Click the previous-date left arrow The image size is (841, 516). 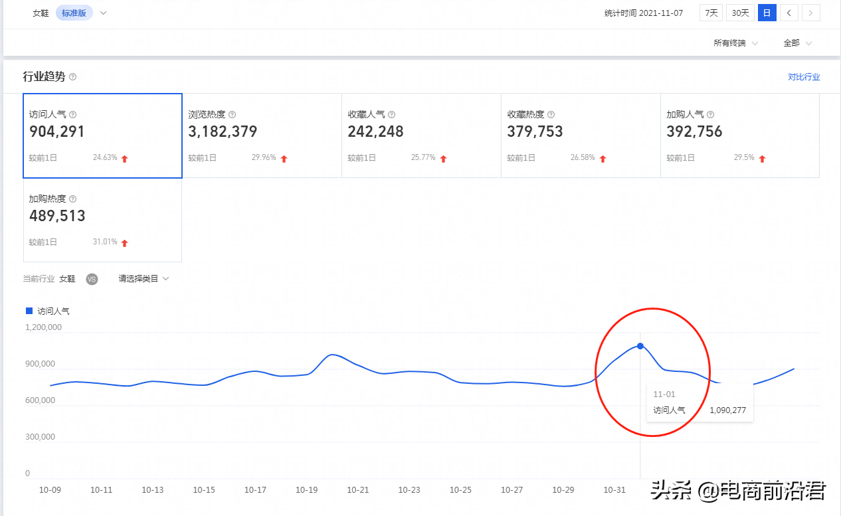pyautogui.click(x=789, y=13)
